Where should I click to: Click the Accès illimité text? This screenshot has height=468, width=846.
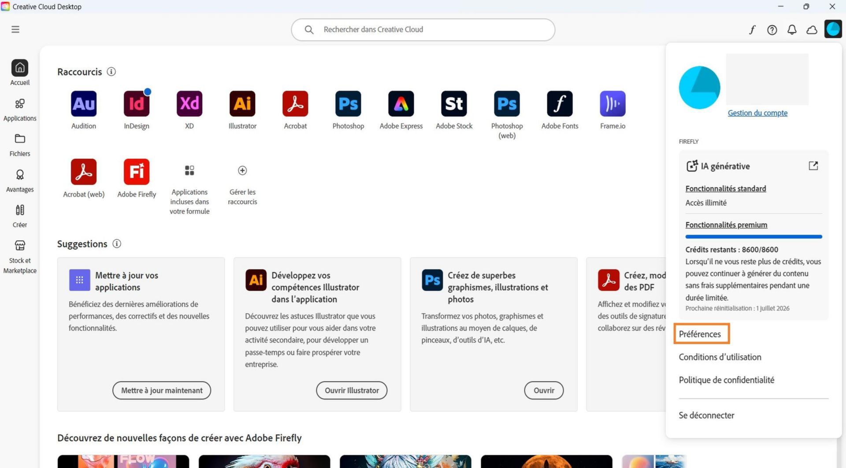click(x=706, y=203)
